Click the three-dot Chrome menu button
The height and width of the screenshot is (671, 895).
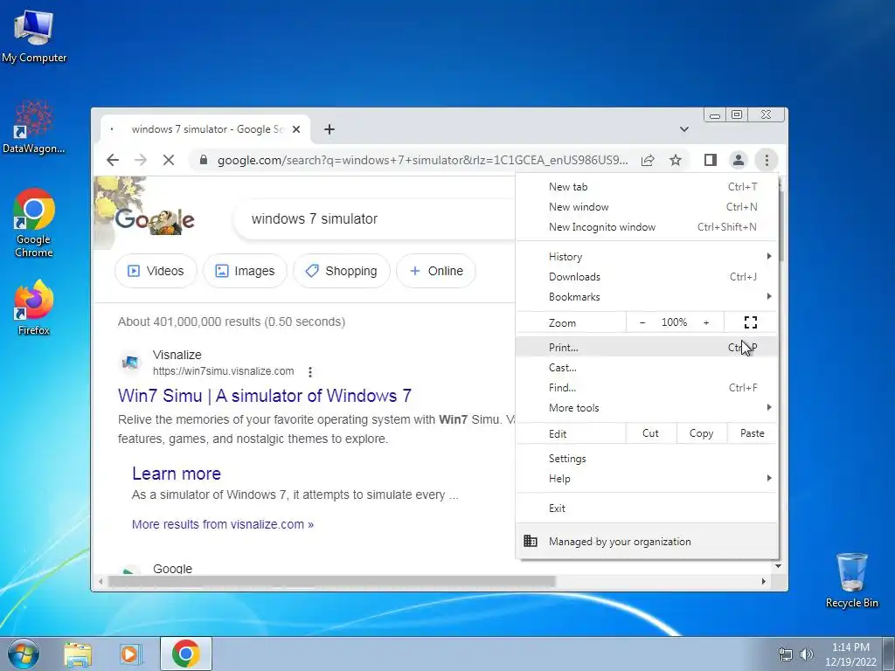coord(767,161)
